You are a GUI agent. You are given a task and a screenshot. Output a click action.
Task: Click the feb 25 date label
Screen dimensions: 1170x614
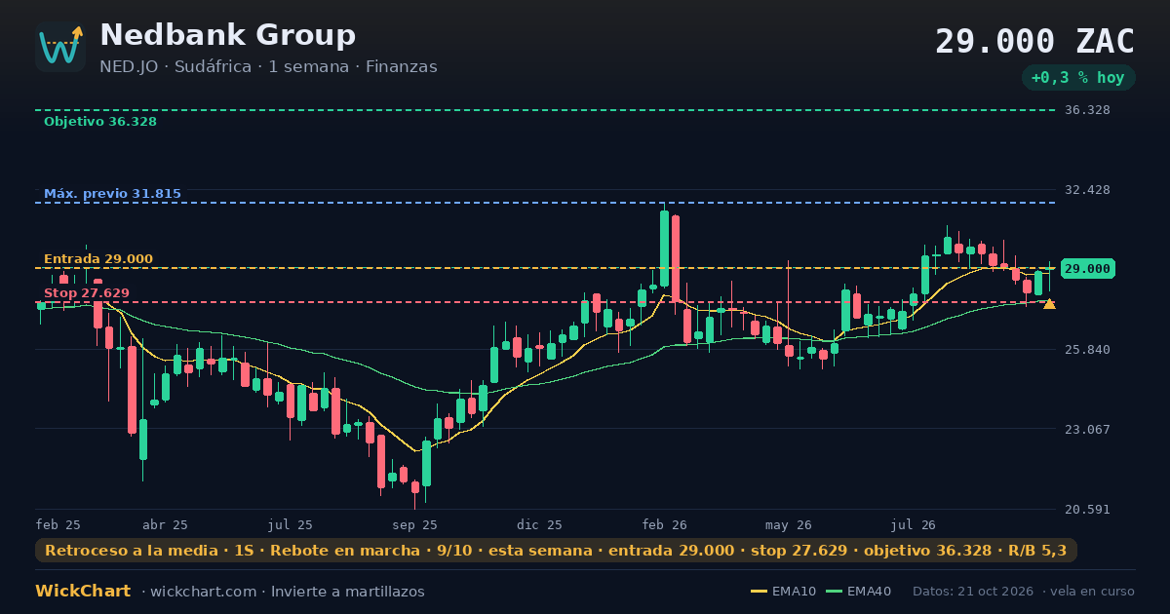coord(58,524)
